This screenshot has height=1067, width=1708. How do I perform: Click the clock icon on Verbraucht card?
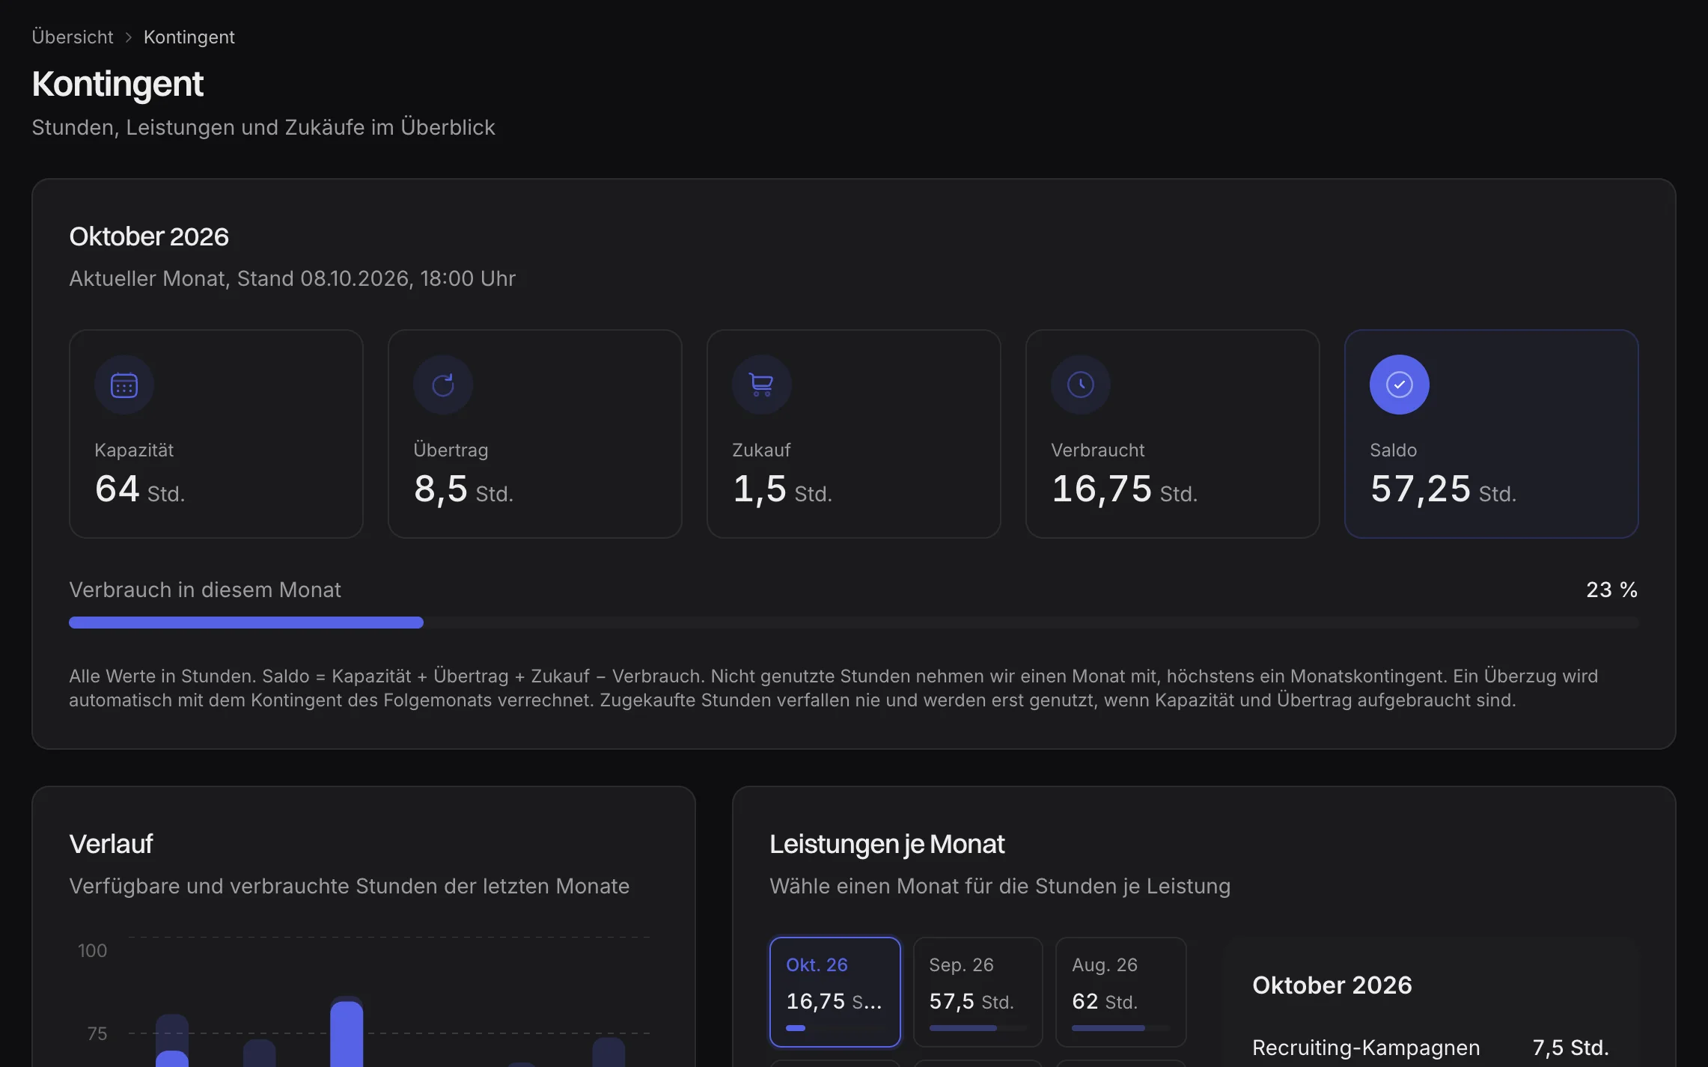pyautogui.click(x=1081, y=385)
